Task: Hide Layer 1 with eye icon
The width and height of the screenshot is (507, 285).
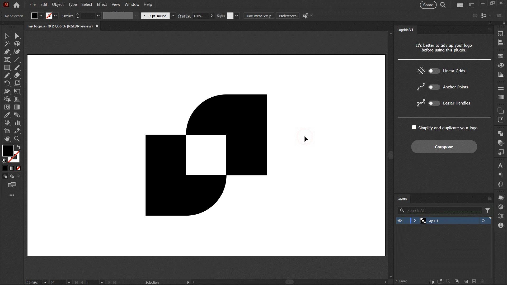Action: coord(400,221)
